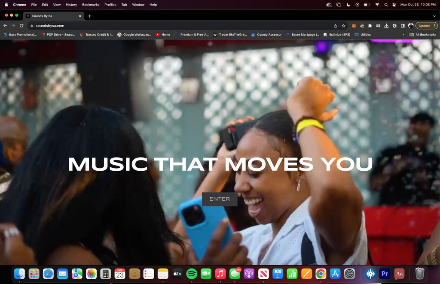Viewport: 440px width, 284px height.
Task: Click the soundsbysa.com address bar
Action: coord(172,26)
